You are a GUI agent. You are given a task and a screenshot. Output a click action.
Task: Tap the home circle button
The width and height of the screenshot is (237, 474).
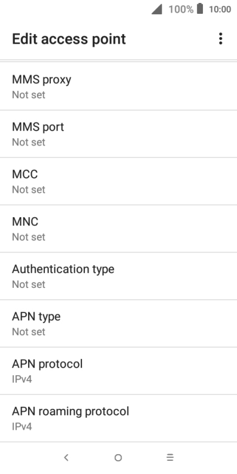[x=118, y=458]
